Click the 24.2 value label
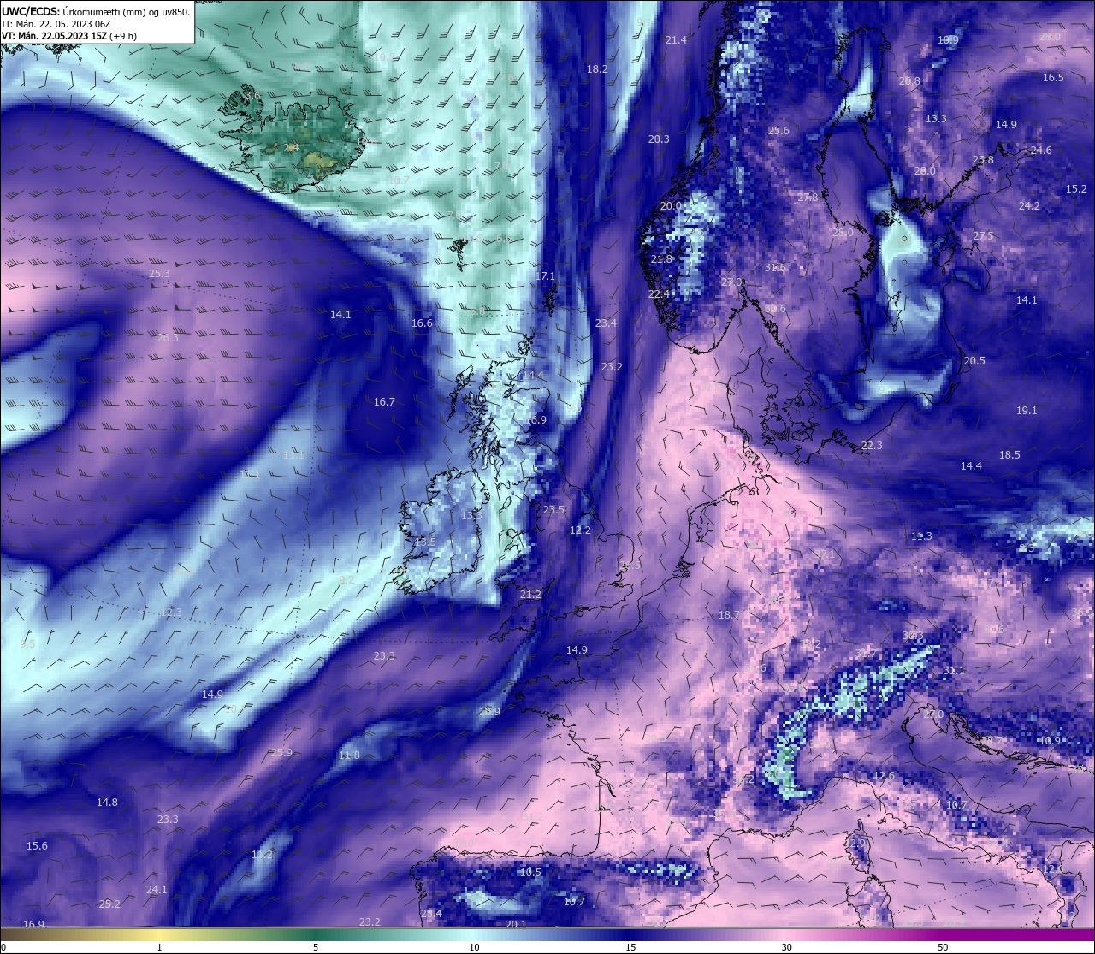The height and width of the screenshot is (954, 1095). pyautogui.click(x=1029, y=206)
